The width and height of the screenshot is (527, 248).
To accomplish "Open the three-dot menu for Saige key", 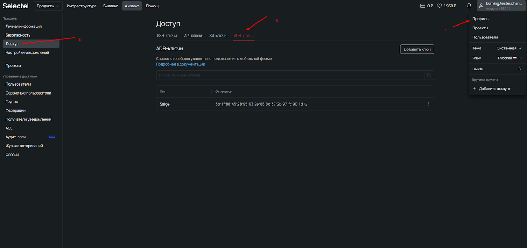I will pyautogui.click(x=429, y=104).
